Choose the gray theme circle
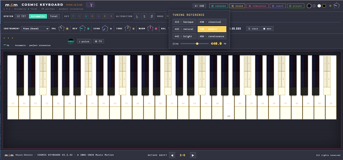The height and width of the screenshot is (160, 343). (314, 6)
